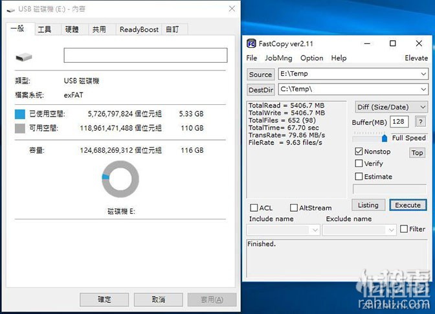Click the 110 GB free space value
435x314 pixels.
192,128
